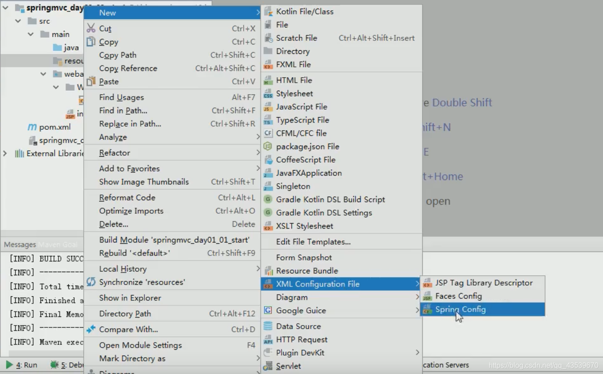Collapse the main folder tree node

pyautogui.click(x=31, y=34)
